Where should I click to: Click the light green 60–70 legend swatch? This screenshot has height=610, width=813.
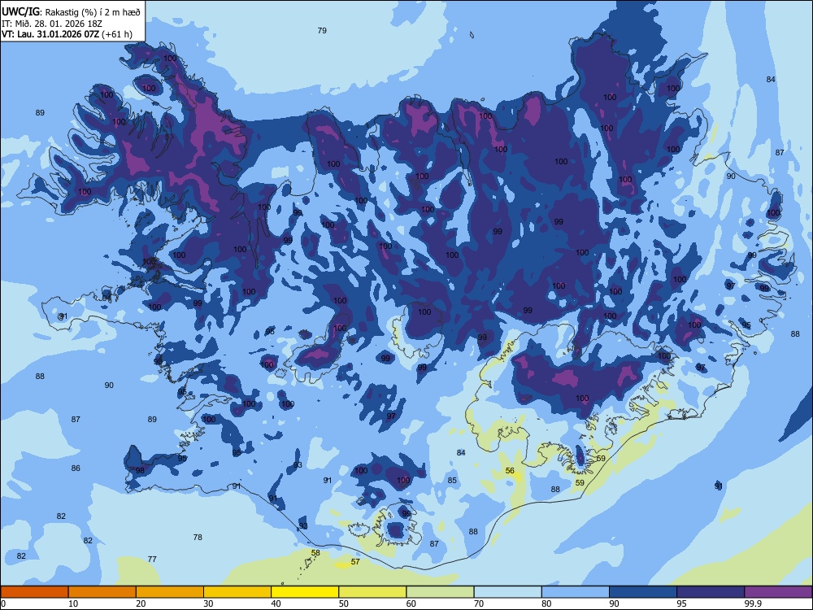(440, 592)
